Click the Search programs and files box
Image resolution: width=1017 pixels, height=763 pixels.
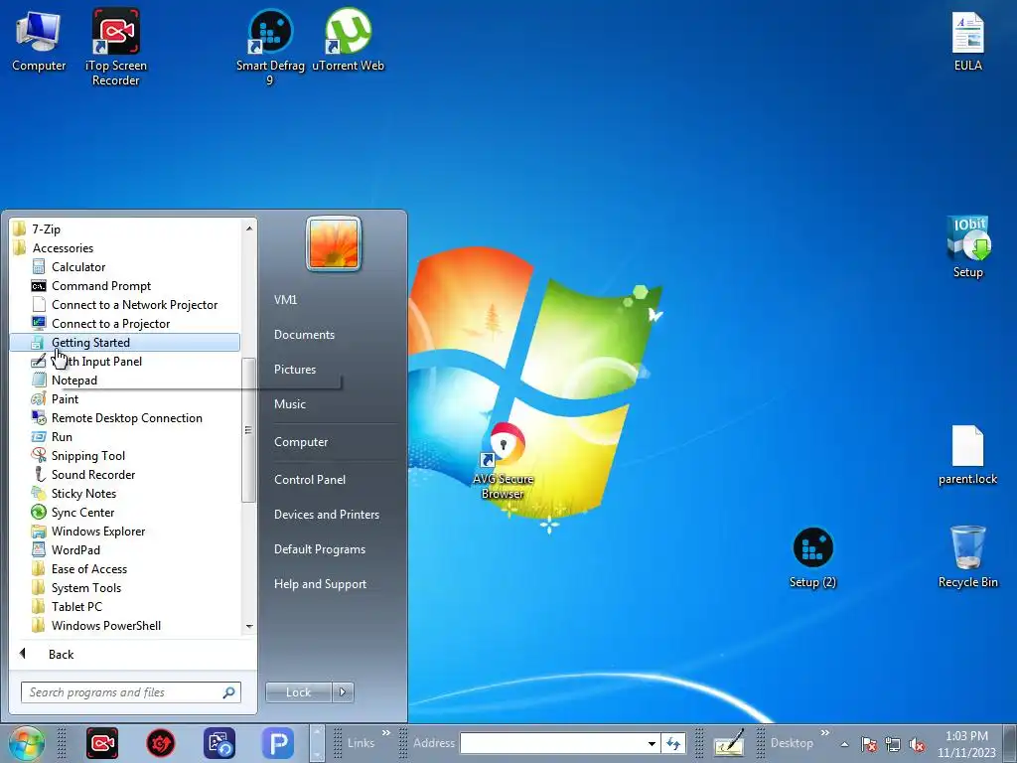(130, 692)
